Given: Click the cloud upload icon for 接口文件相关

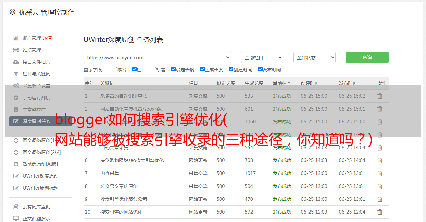Looking at the screenshot, I should (16, 62).
